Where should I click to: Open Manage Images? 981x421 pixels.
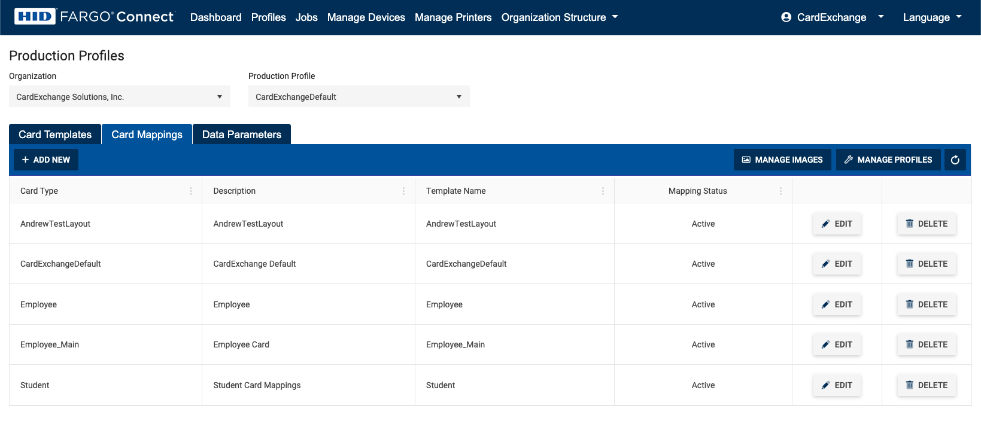point(782,160)
